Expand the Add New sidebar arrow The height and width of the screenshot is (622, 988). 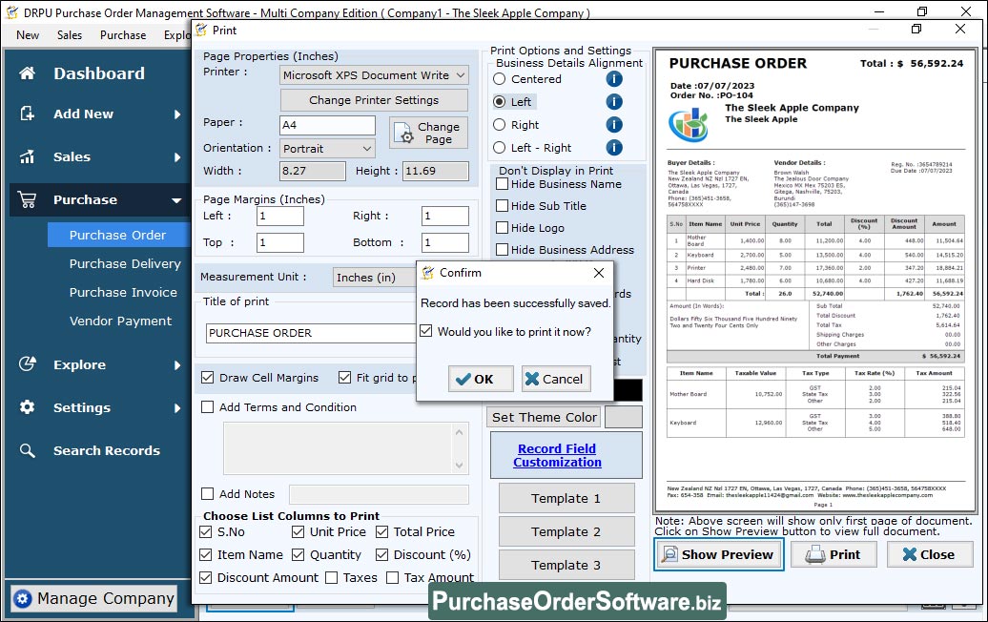(x=177, y=114)
